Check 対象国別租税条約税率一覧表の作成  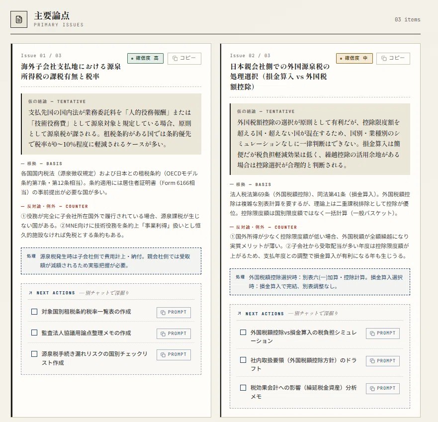(34, 311)
